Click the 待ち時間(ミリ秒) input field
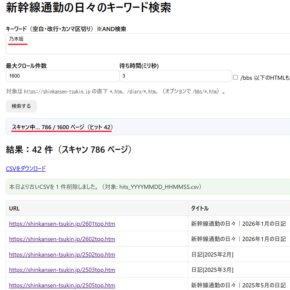The height and width of the screenshot is (290, 290). coord(175,76)
